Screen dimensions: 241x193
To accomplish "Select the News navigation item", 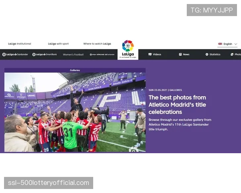I will click(x=184, y=54).
